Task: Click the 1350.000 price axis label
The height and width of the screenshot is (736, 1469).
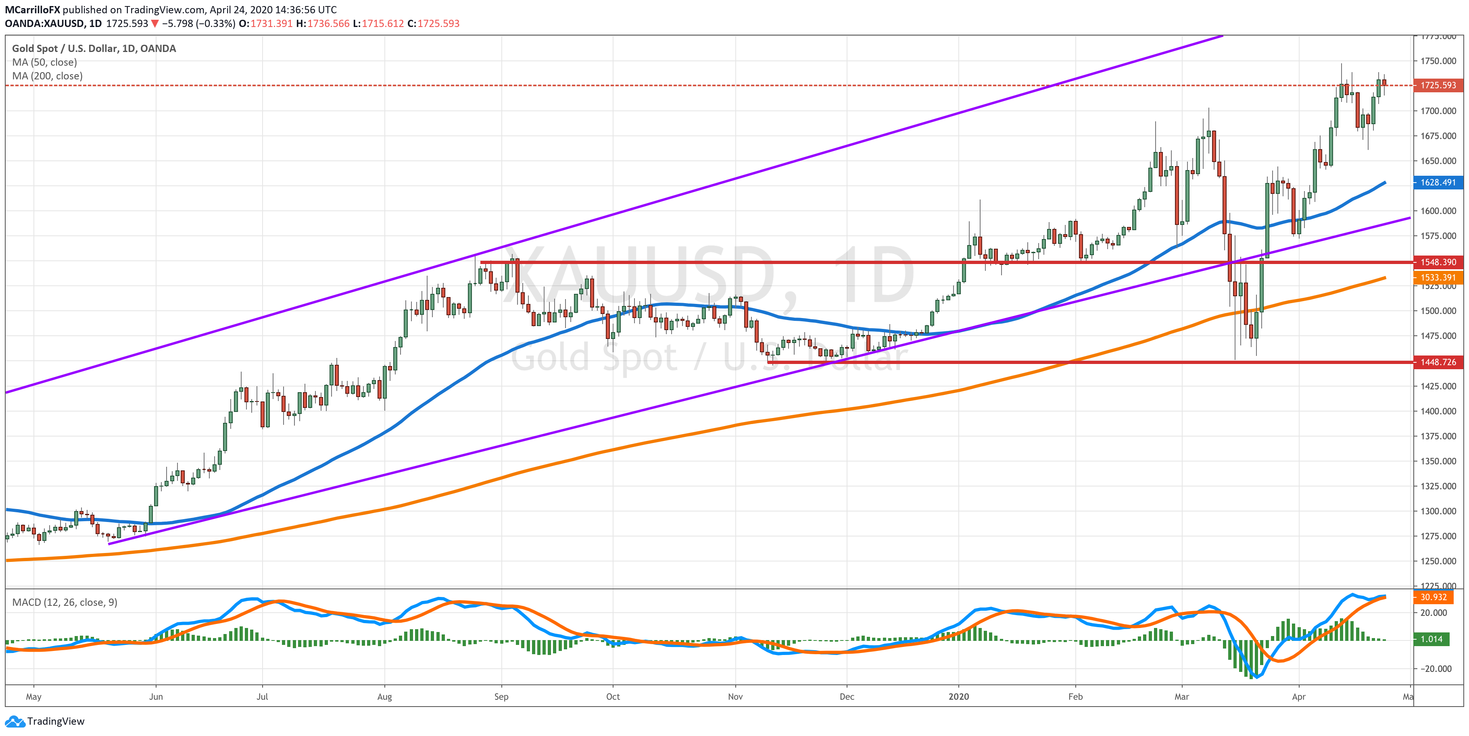Action: click(x=1438, y=462)
